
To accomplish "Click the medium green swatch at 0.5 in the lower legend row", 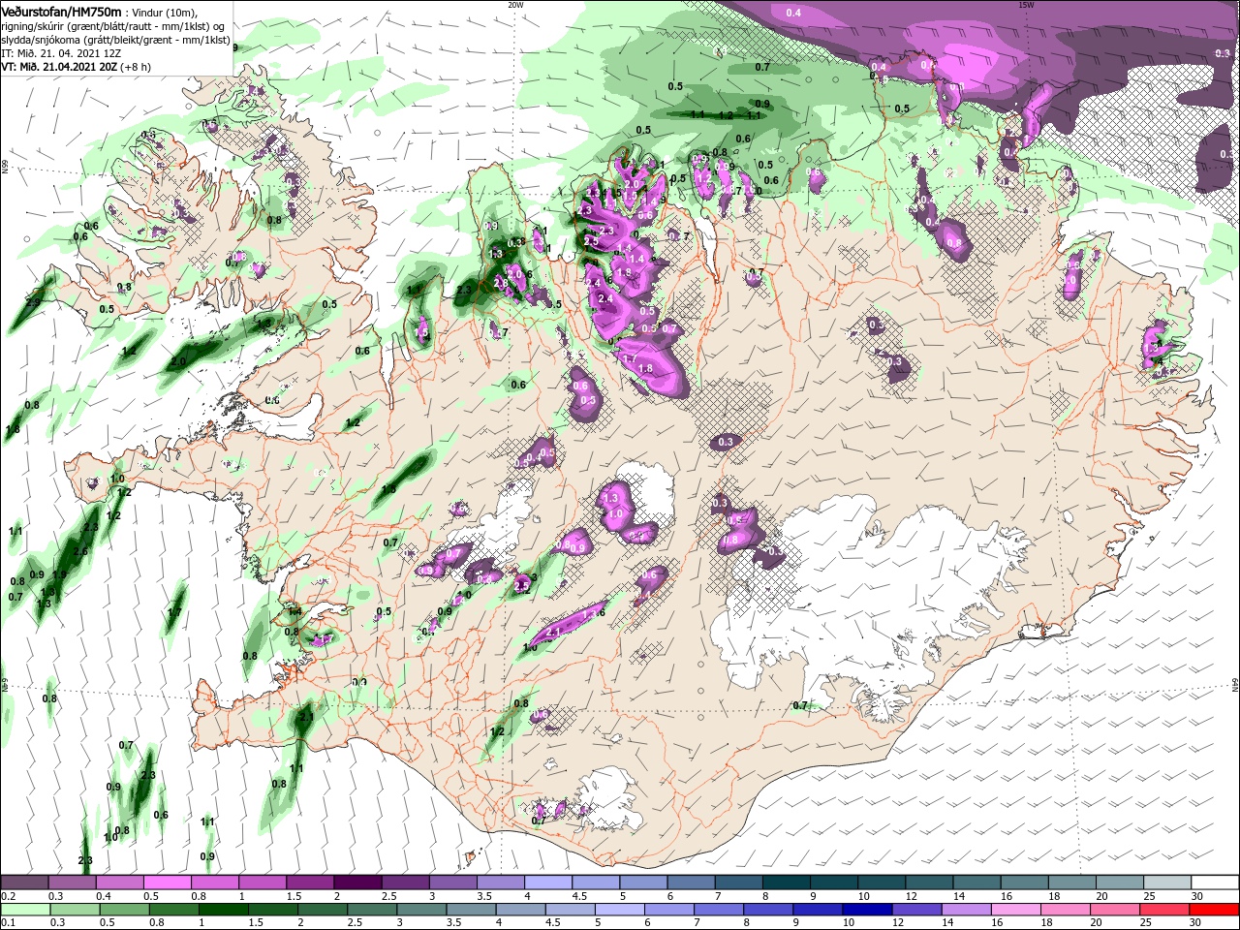I will tap(123, 911).
